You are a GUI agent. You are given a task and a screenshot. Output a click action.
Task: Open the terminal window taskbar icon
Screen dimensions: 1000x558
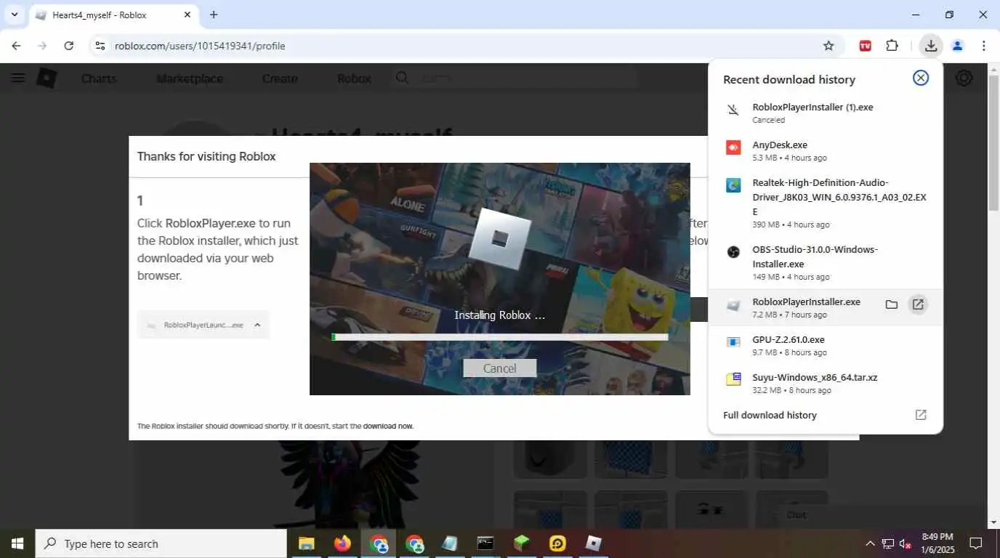pos(485,543)
